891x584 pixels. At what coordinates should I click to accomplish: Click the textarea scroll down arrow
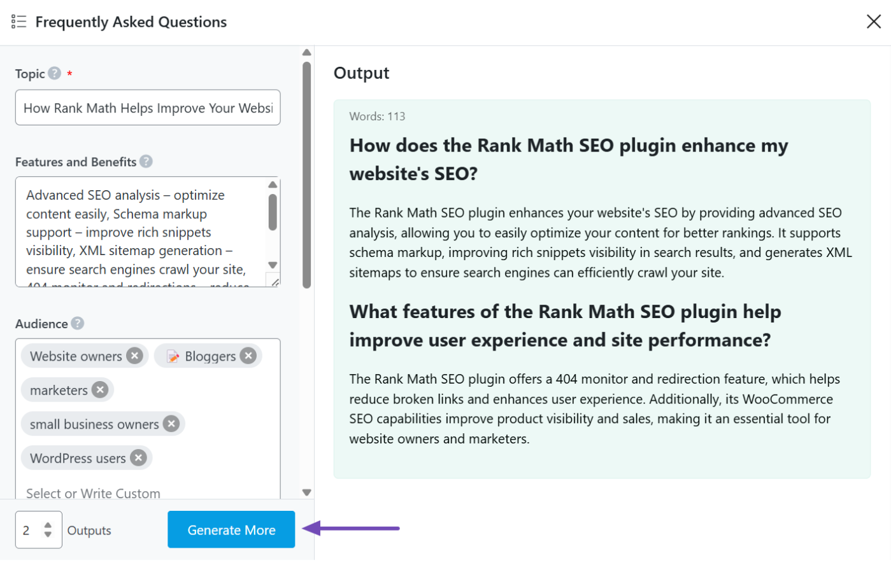(273, 265)
